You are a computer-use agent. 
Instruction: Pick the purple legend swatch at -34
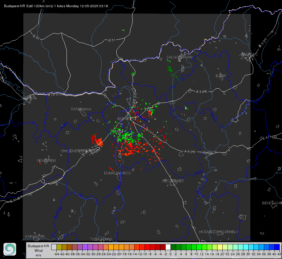(x=85, y=247)
